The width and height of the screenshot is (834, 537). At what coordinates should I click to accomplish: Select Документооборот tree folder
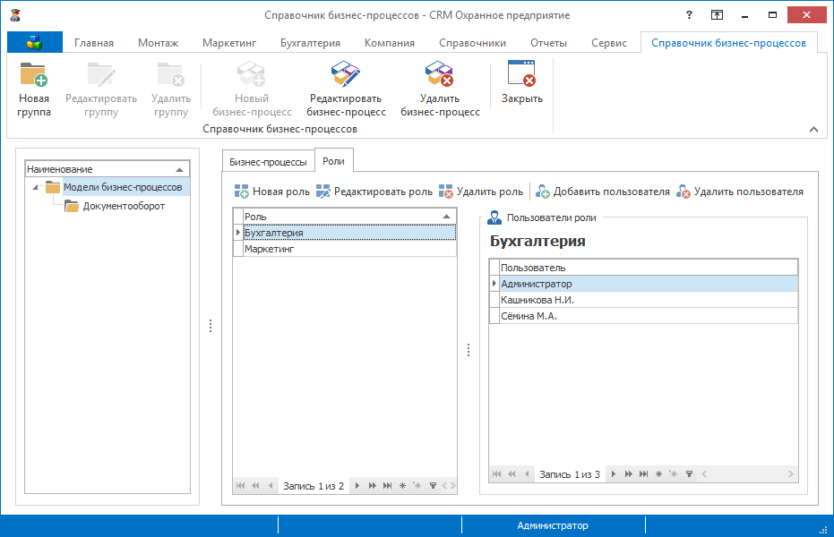pos(124,206)
